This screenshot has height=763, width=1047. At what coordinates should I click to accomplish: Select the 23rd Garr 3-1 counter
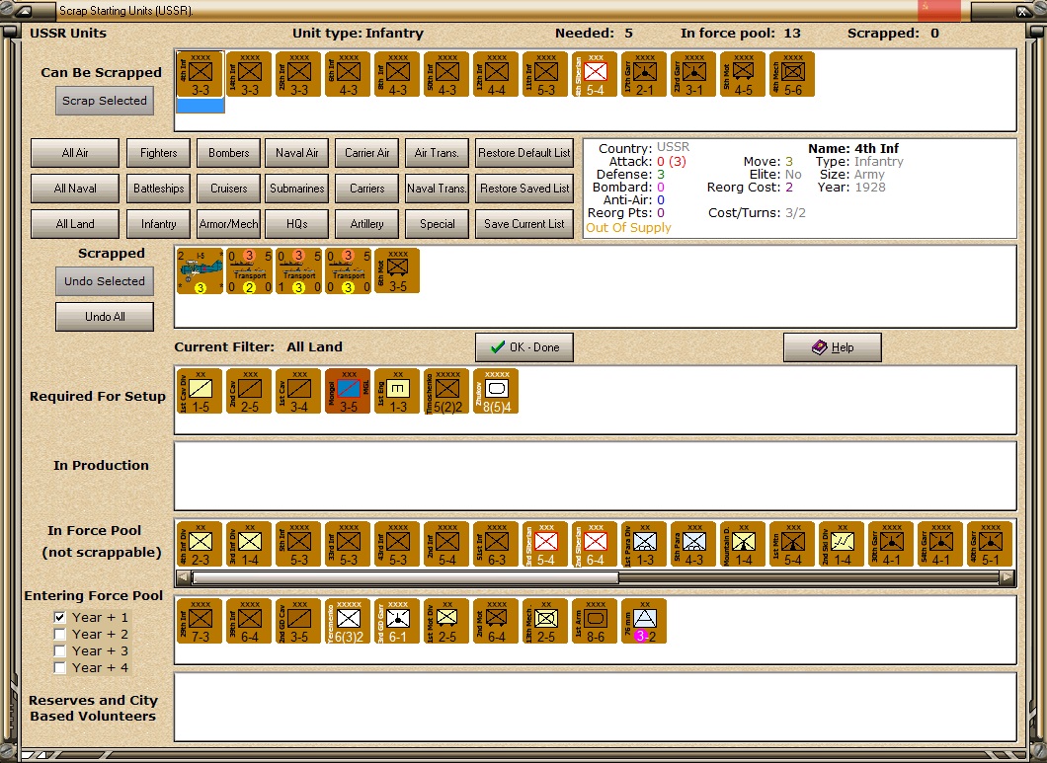(694, 74)
